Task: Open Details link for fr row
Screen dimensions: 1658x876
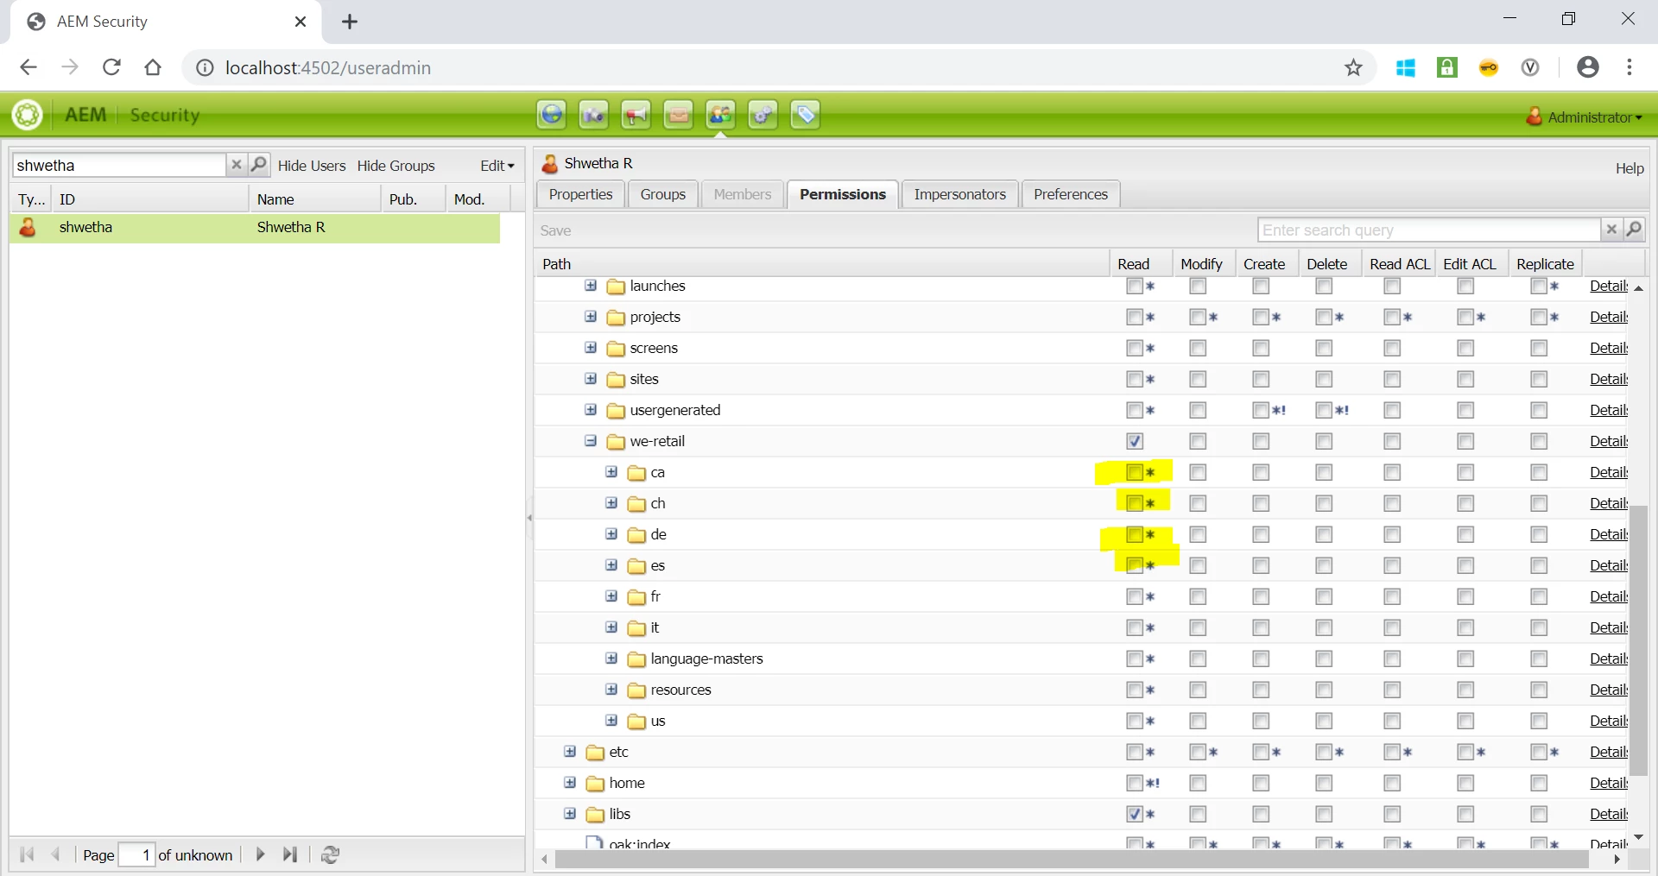Action: (1609, 596)
